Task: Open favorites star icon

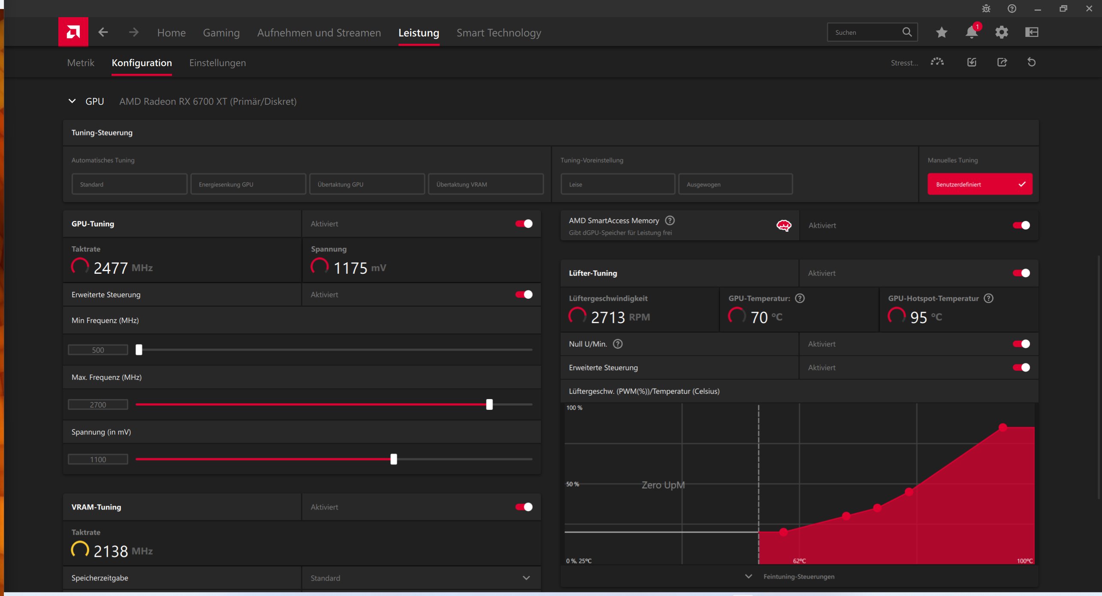Action: [x=942, y=32]
